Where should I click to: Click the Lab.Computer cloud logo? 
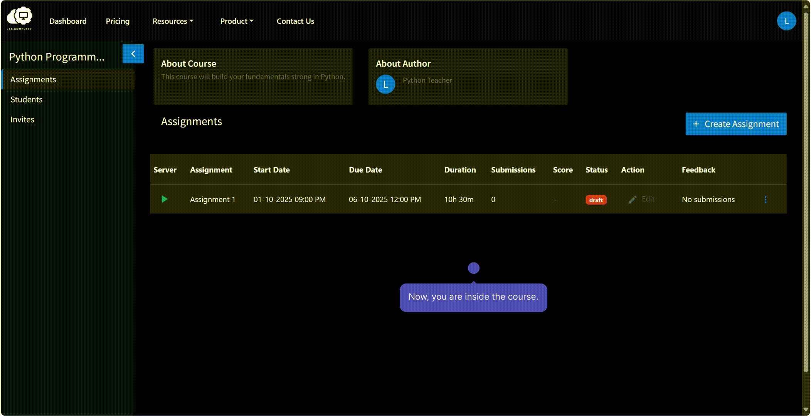click(19, 18)
